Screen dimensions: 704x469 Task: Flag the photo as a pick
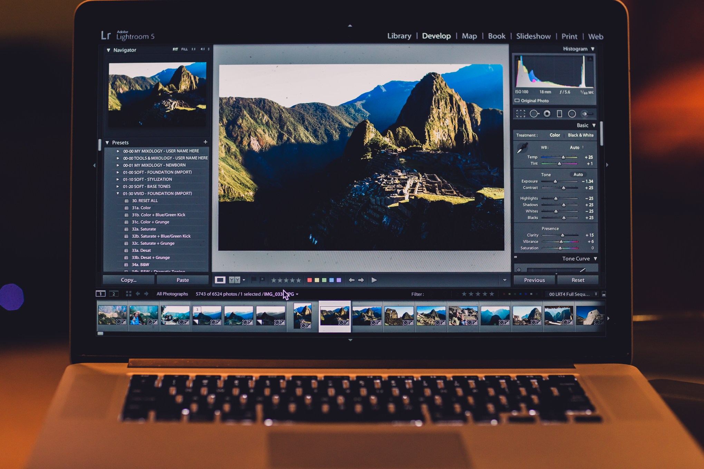[x=254, y=280]
